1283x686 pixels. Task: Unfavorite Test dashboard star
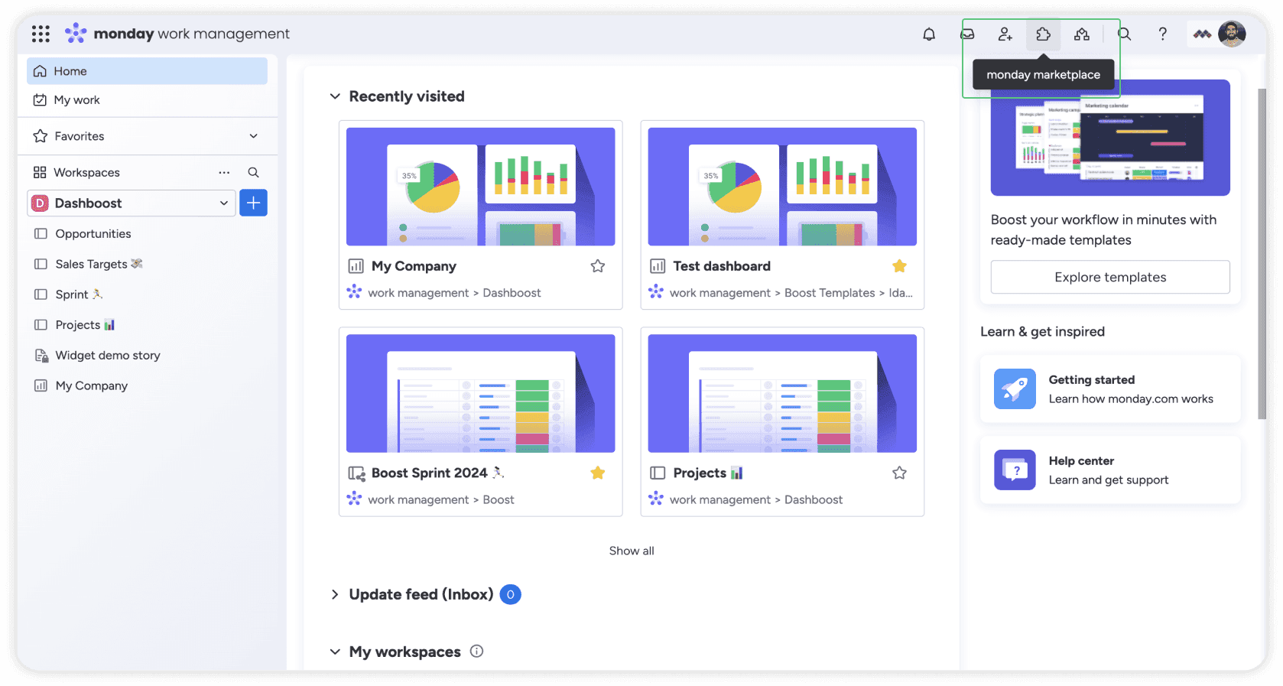pos(899,266)
